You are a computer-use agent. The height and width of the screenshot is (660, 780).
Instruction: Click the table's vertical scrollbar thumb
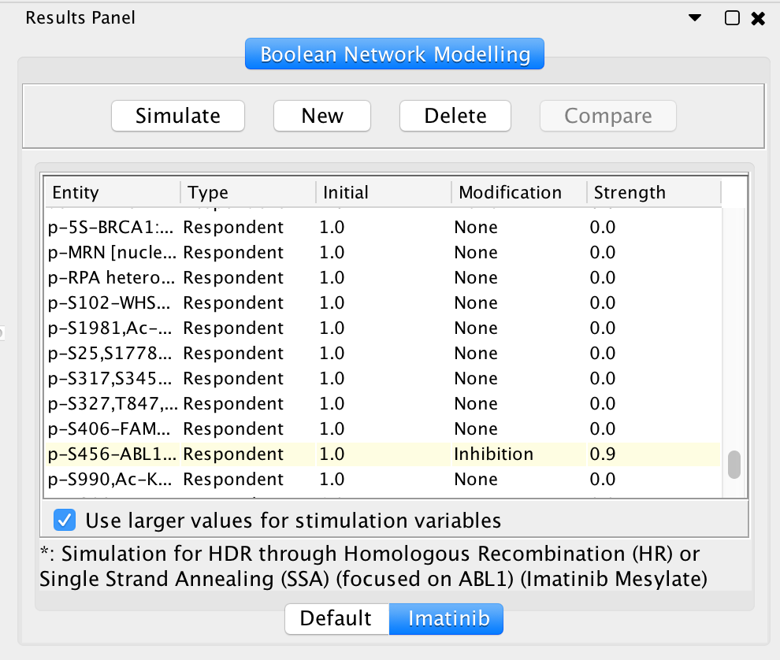(x=734, y=465)
